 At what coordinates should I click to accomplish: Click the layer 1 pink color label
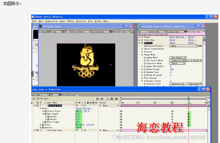click(x=38, y=105)
